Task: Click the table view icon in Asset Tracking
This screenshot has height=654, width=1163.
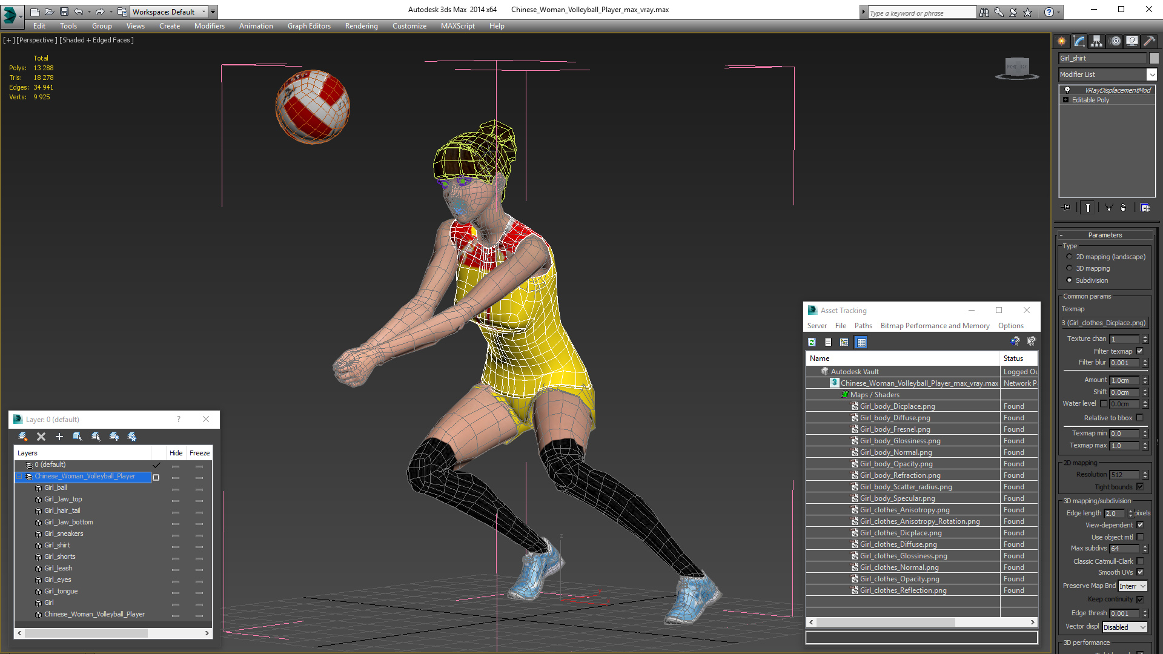Action: coord(861,342)
